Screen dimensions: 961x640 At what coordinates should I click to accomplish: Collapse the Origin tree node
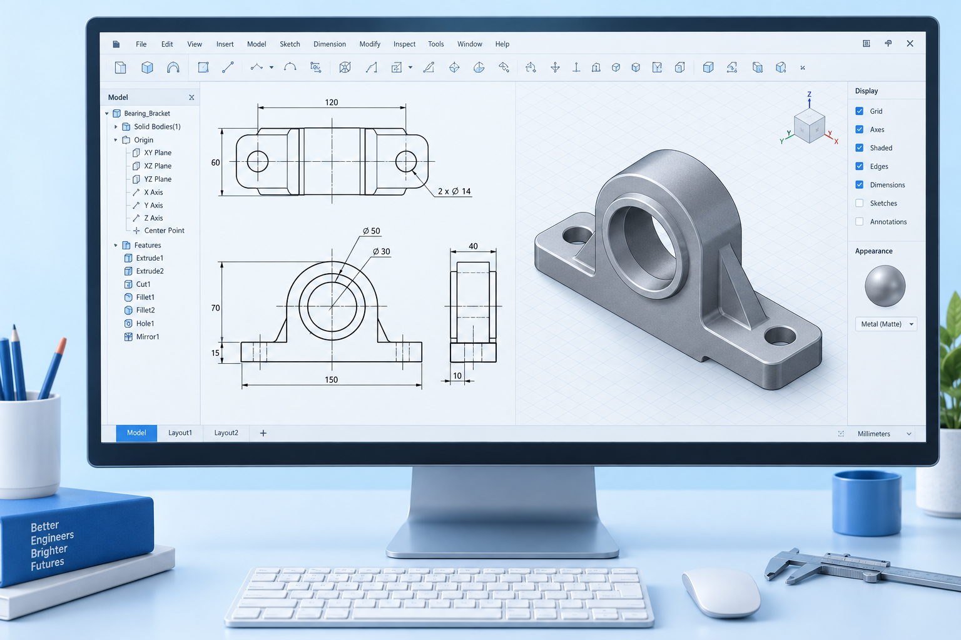[x=116, y=140]
